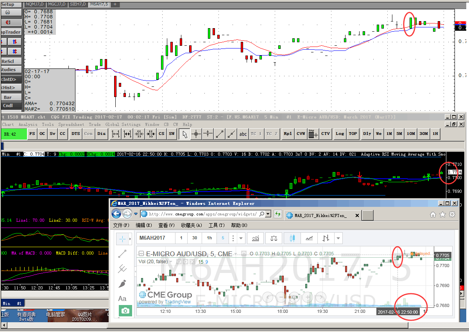
Task: Switch to the NQMJ7,D chart tab
Action: pyautogui.click(x=34, y=4)
